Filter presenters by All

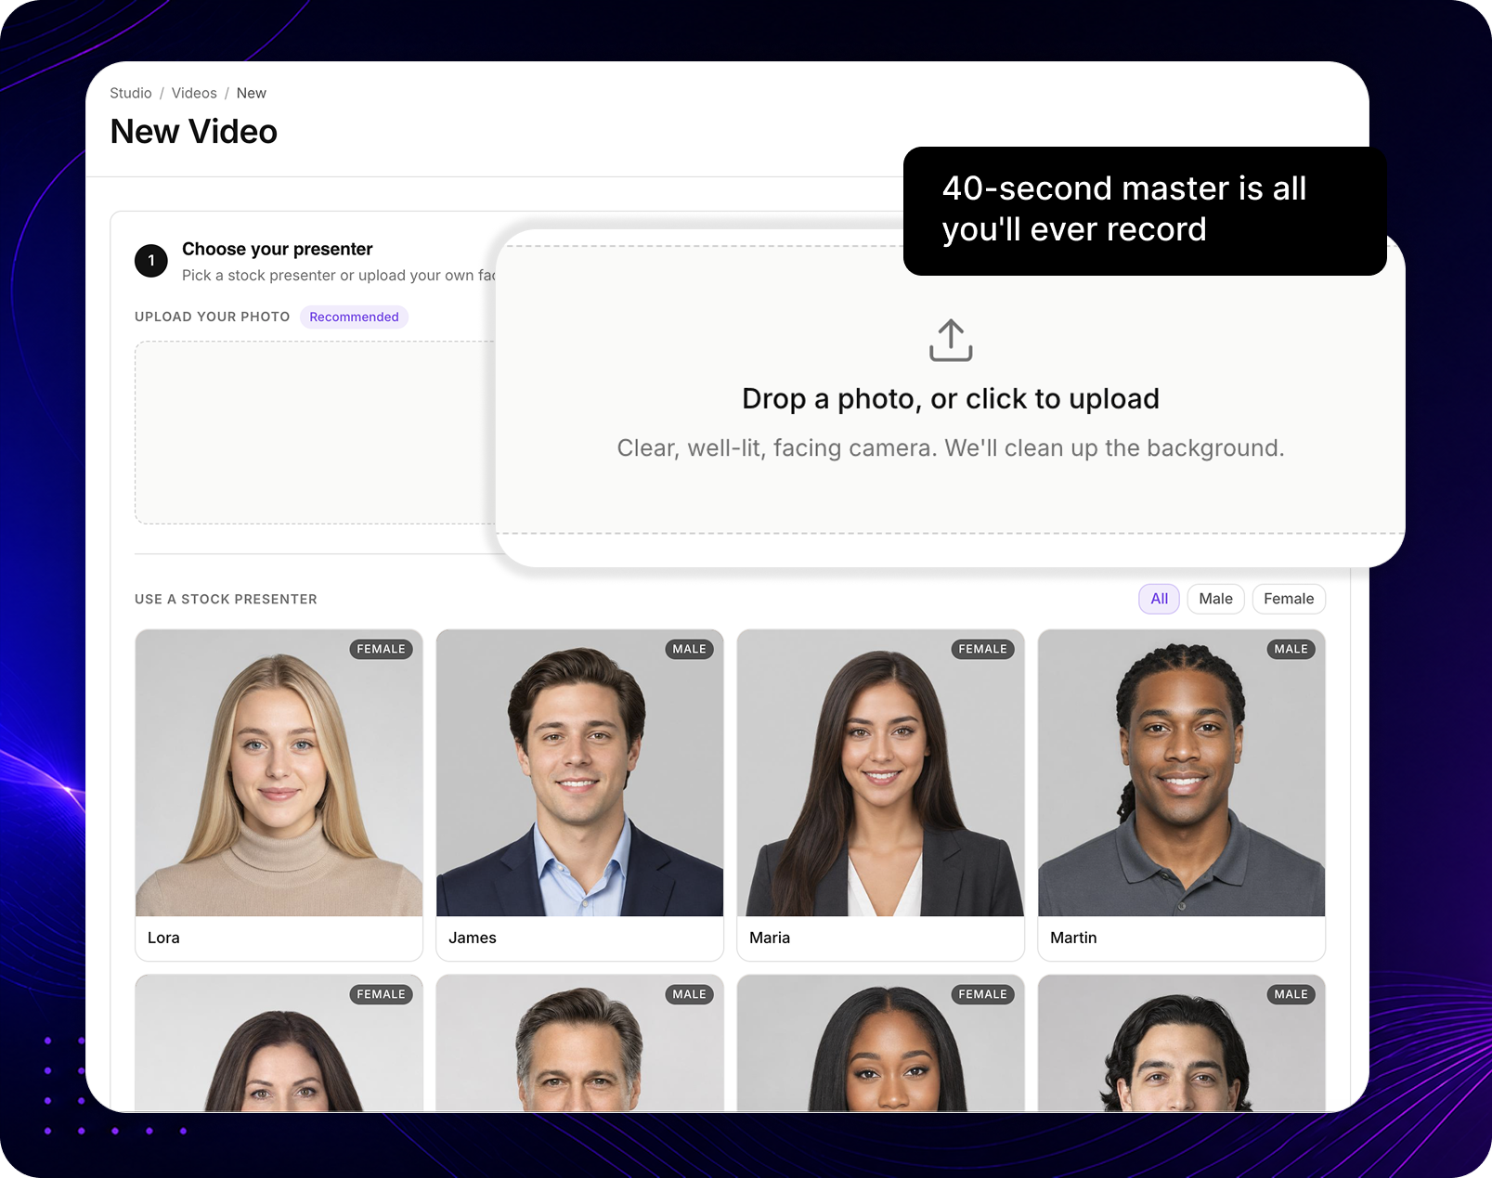[1159, 599]
